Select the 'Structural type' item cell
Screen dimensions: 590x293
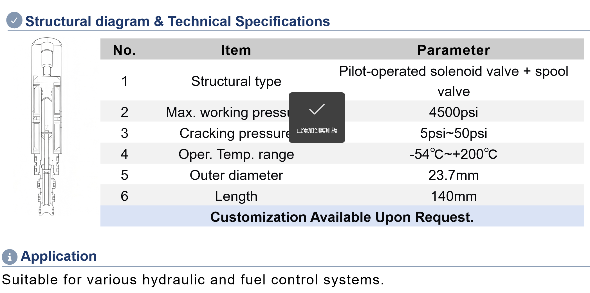tap(236, 81)
